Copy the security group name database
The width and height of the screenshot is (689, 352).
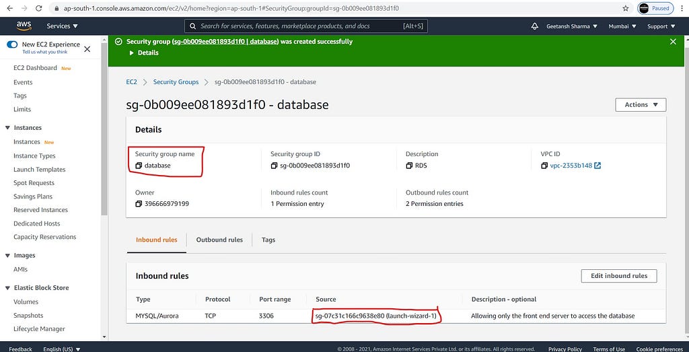tap(139, 166)
